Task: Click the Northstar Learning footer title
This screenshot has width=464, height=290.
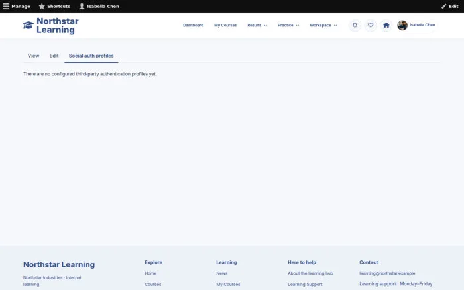Action: click(59, 264)
